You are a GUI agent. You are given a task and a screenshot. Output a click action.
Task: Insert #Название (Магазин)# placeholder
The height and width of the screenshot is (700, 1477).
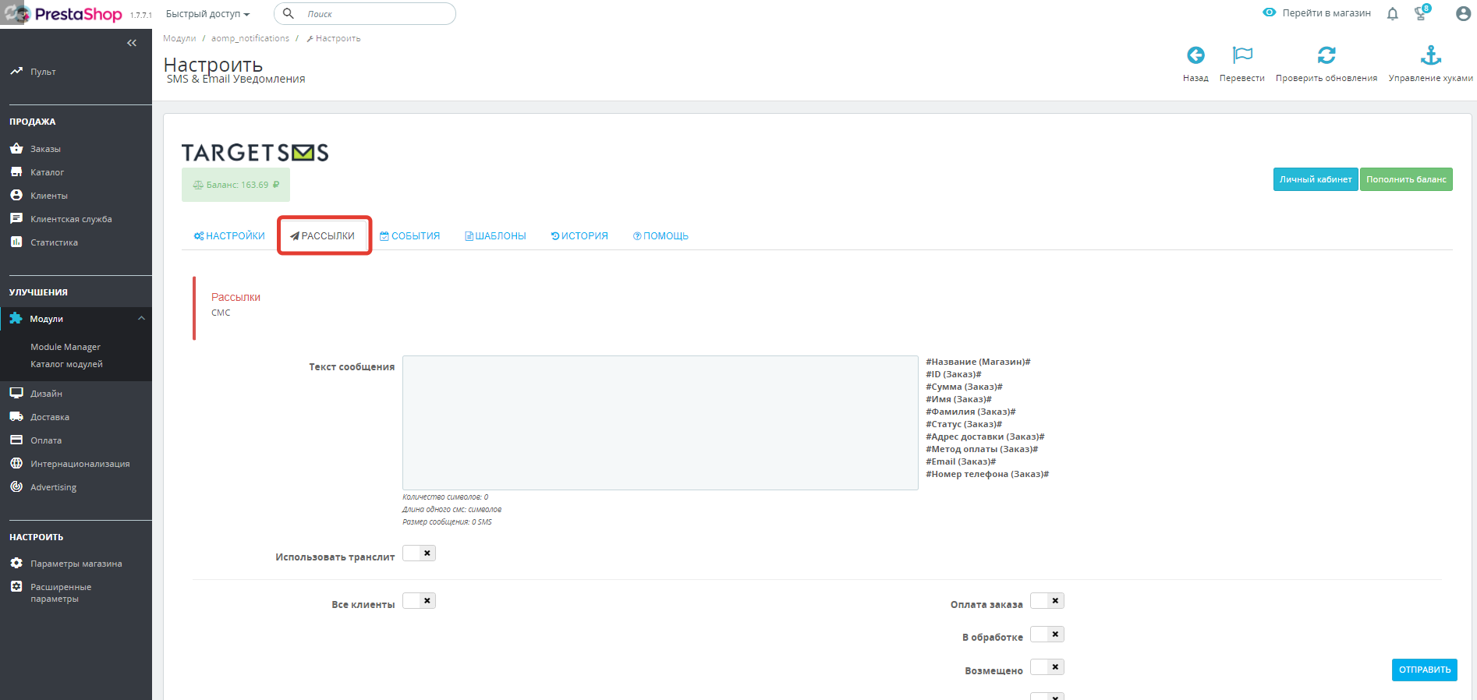point(978,362)
